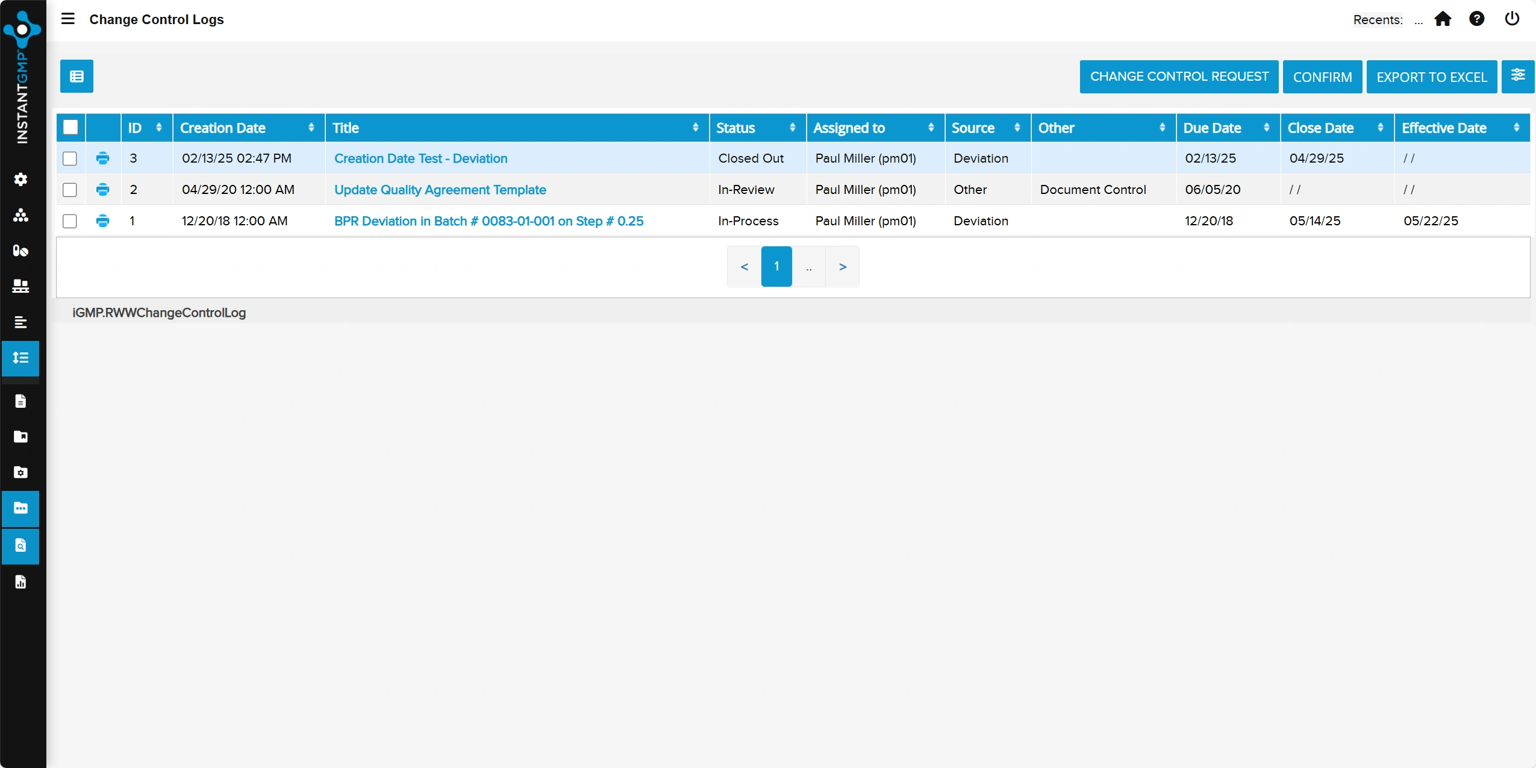Print record 1 via printer icon
Image resolution: width=1536 pixels, height=768 pixels.
click(x=103, y=221)
